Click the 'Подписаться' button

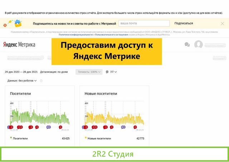click(x=184, y=23)
